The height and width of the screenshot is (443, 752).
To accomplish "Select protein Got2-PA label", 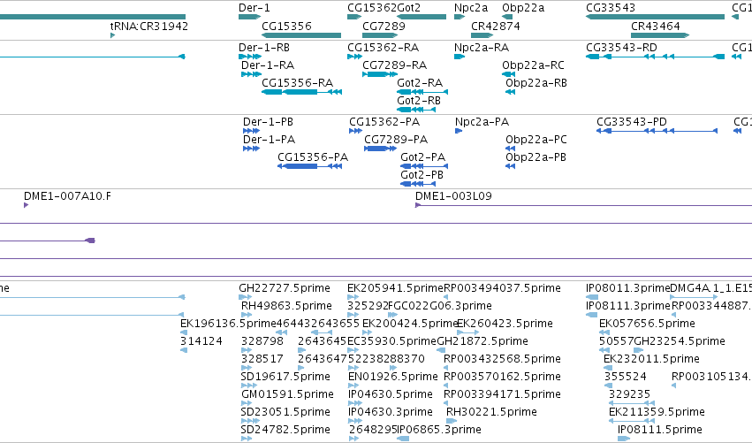I will [x=423, y=157].
